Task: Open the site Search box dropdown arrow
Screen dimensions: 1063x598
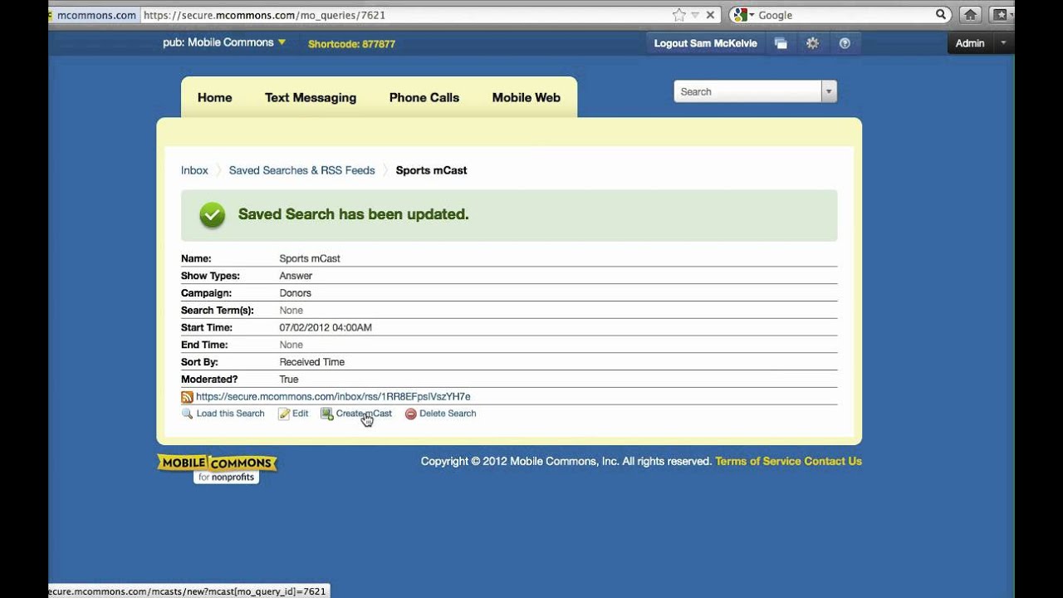Action: (x=829, y=91)
